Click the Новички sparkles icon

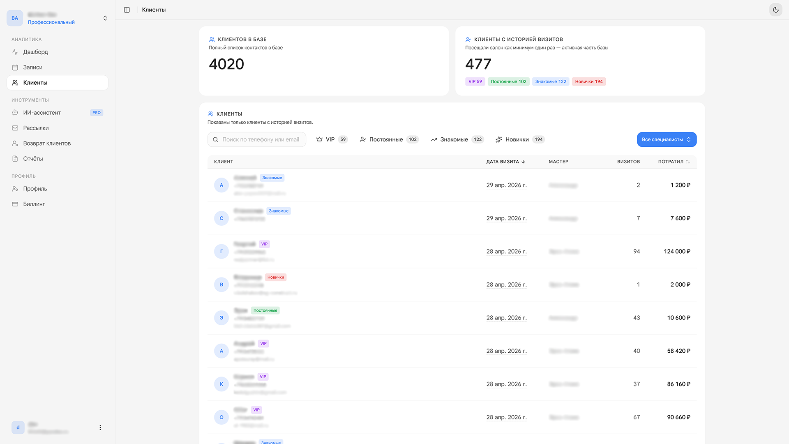499,139
